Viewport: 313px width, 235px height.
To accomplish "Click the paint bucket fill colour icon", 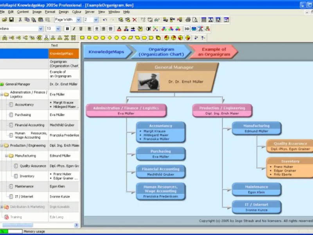I will pos(140,29).
